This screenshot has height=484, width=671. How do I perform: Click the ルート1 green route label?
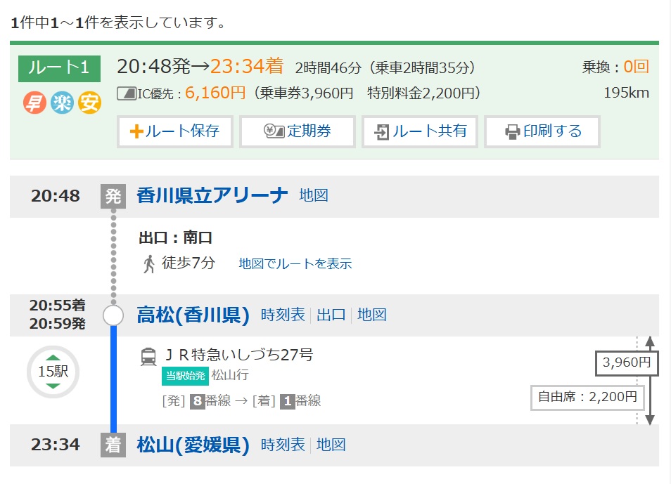(59, 68)
